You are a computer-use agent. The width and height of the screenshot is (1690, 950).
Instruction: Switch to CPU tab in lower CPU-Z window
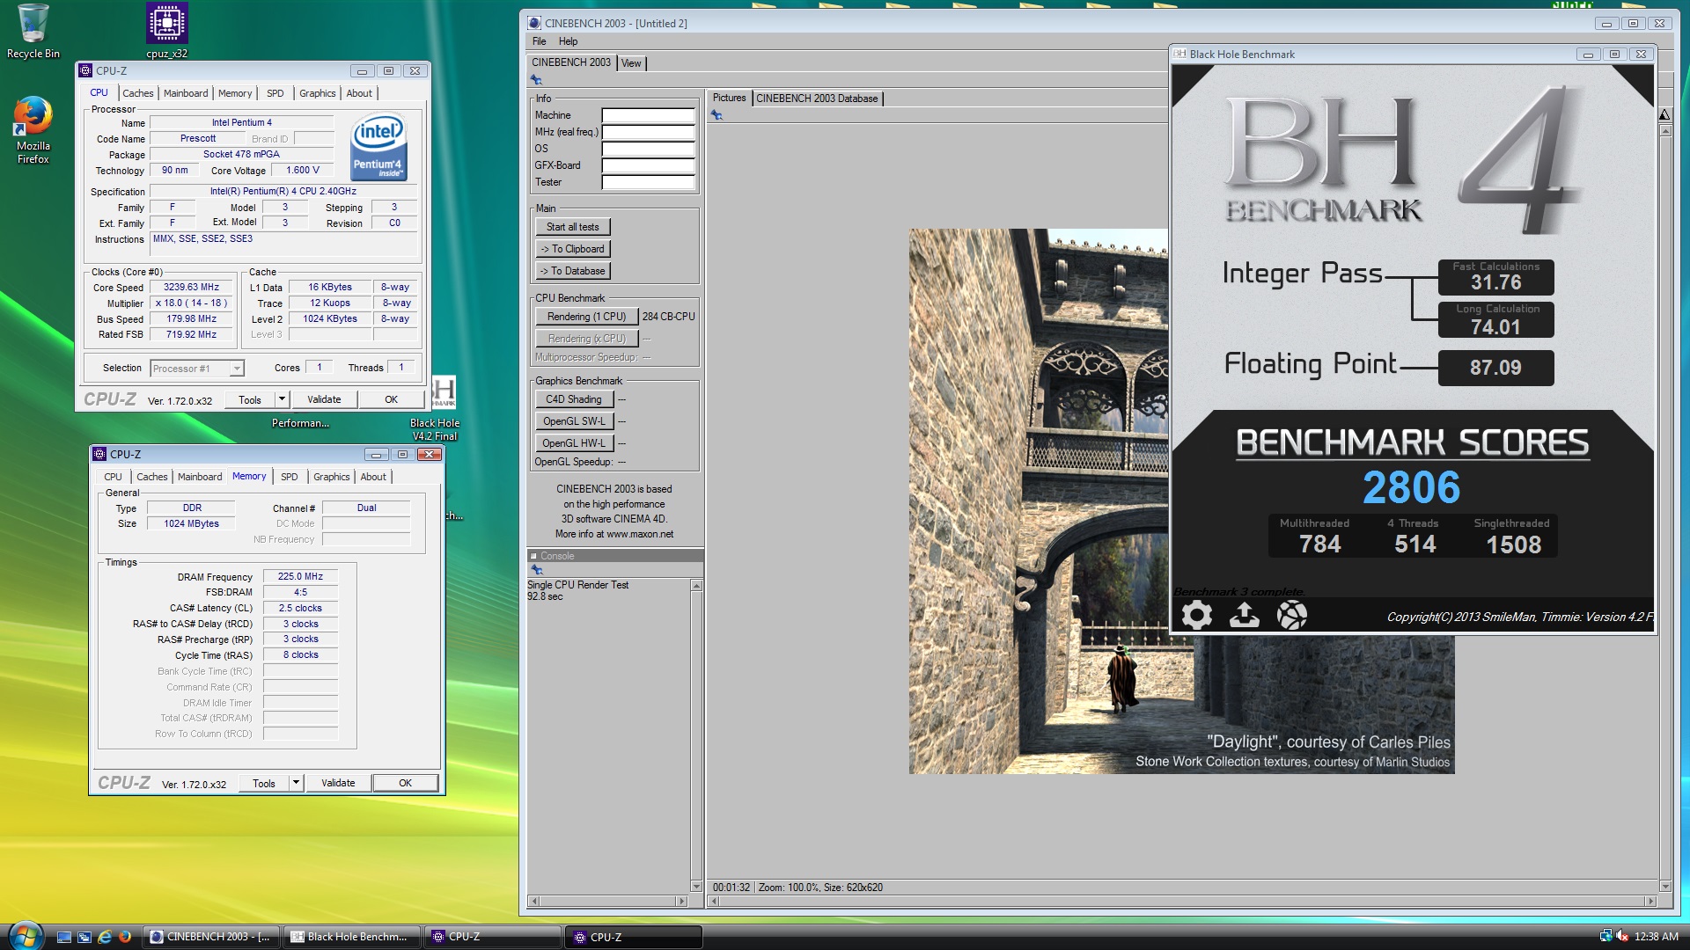(114, 477)
